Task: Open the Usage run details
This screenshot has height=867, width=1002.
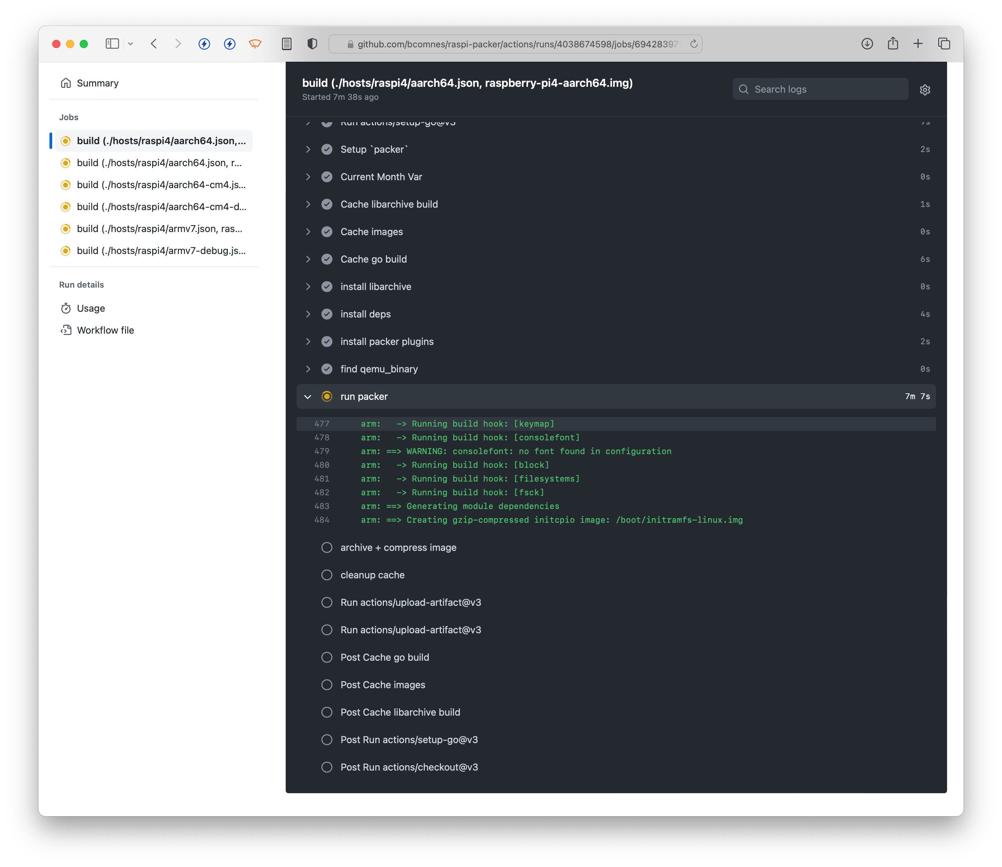Action: 91,308
